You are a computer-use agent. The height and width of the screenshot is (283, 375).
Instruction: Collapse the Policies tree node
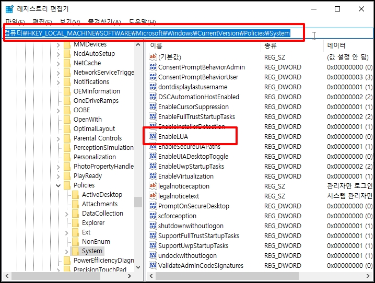point(58,185)
